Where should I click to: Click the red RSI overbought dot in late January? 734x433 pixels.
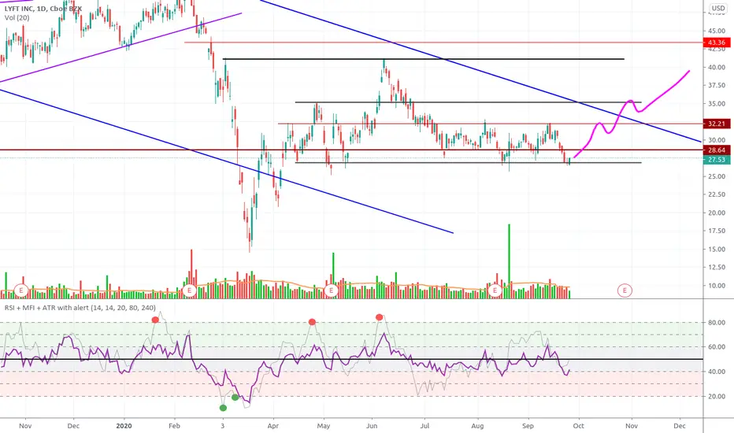point(155,320)
